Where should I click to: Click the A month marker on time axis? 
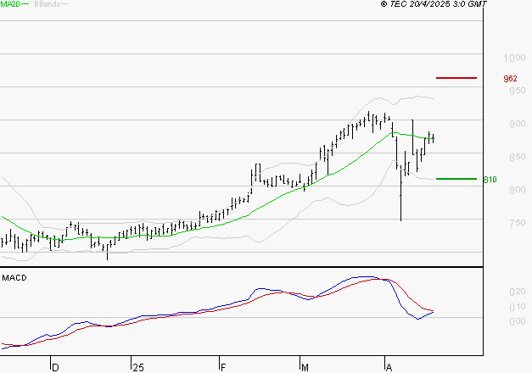pyautogui.click(x=389, y=368)
